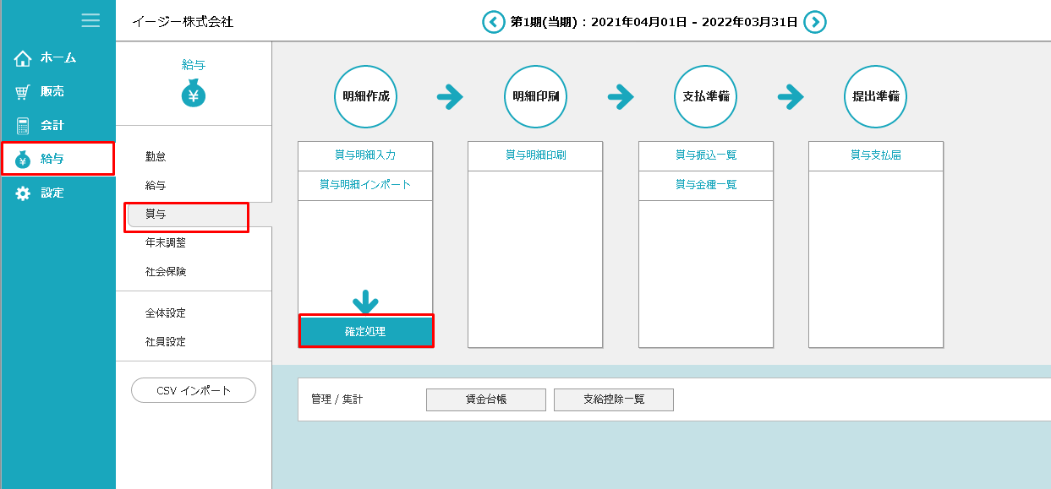Open 賞与明細入力 link

365,155
